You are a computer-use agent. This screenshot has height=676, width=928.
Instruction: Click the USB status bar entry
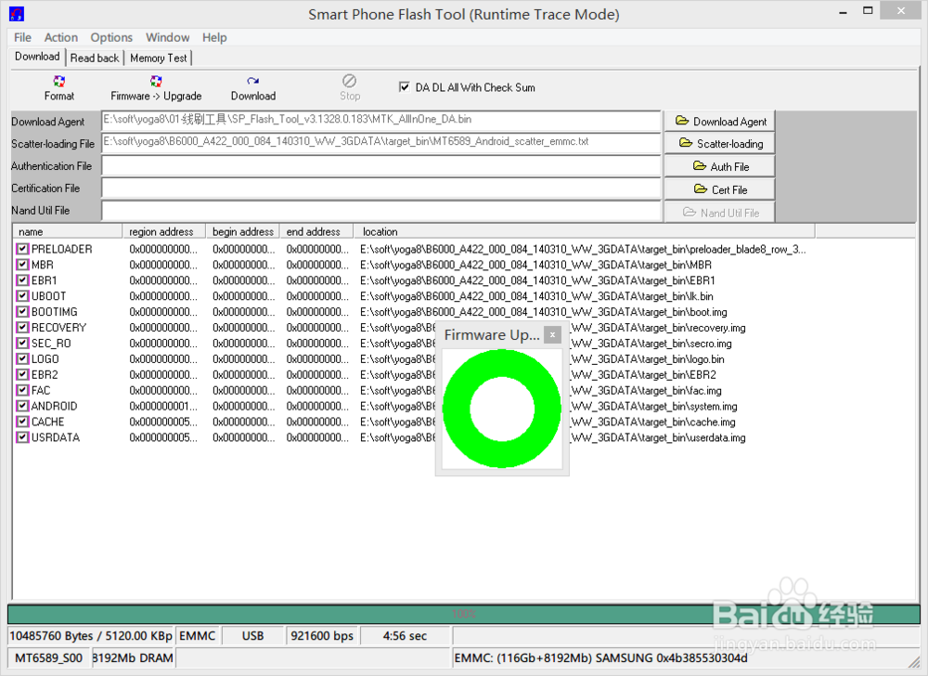(252, 636)
